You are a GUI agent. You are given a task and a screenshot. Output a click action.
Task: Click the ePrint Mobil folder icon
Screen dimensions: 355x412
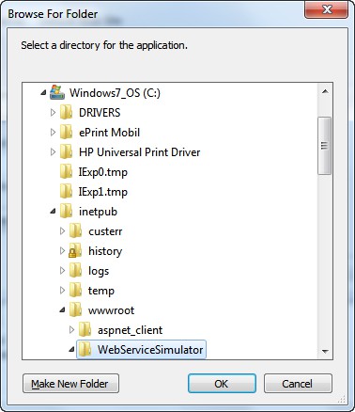pyautogui.click(x=67, y=133)
